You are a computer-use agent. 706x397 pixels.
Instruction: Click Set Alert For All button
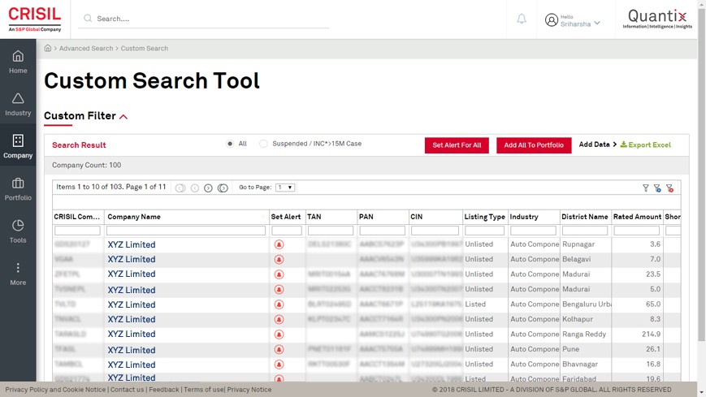coord(457,145)
